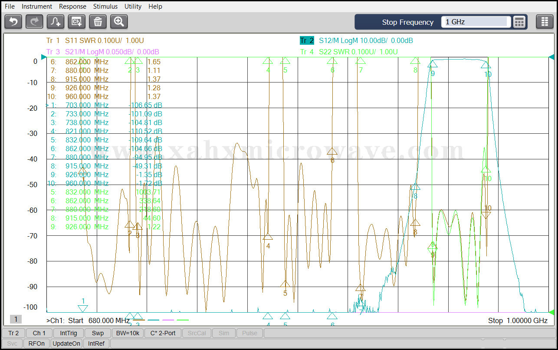Click the IntTrig status button
Viewport: 558px width, 350px height.
[x=69, y=333]
